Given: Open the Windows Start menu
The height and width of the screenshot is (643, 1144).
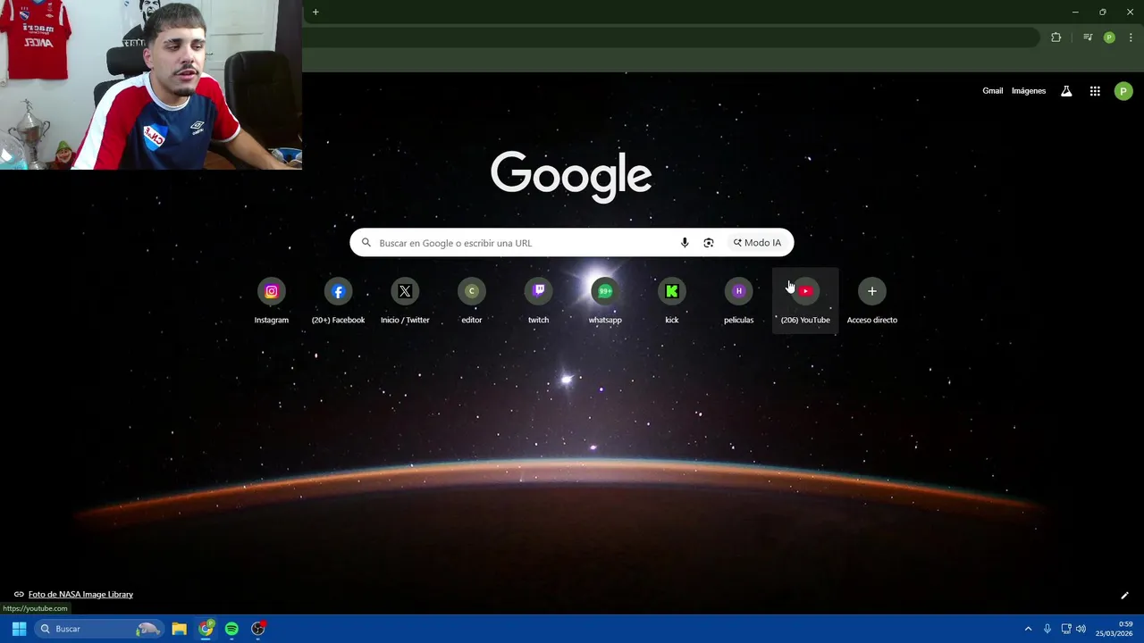Looking at the screenshot, I should pyautogui.click(x=19, y=629).
